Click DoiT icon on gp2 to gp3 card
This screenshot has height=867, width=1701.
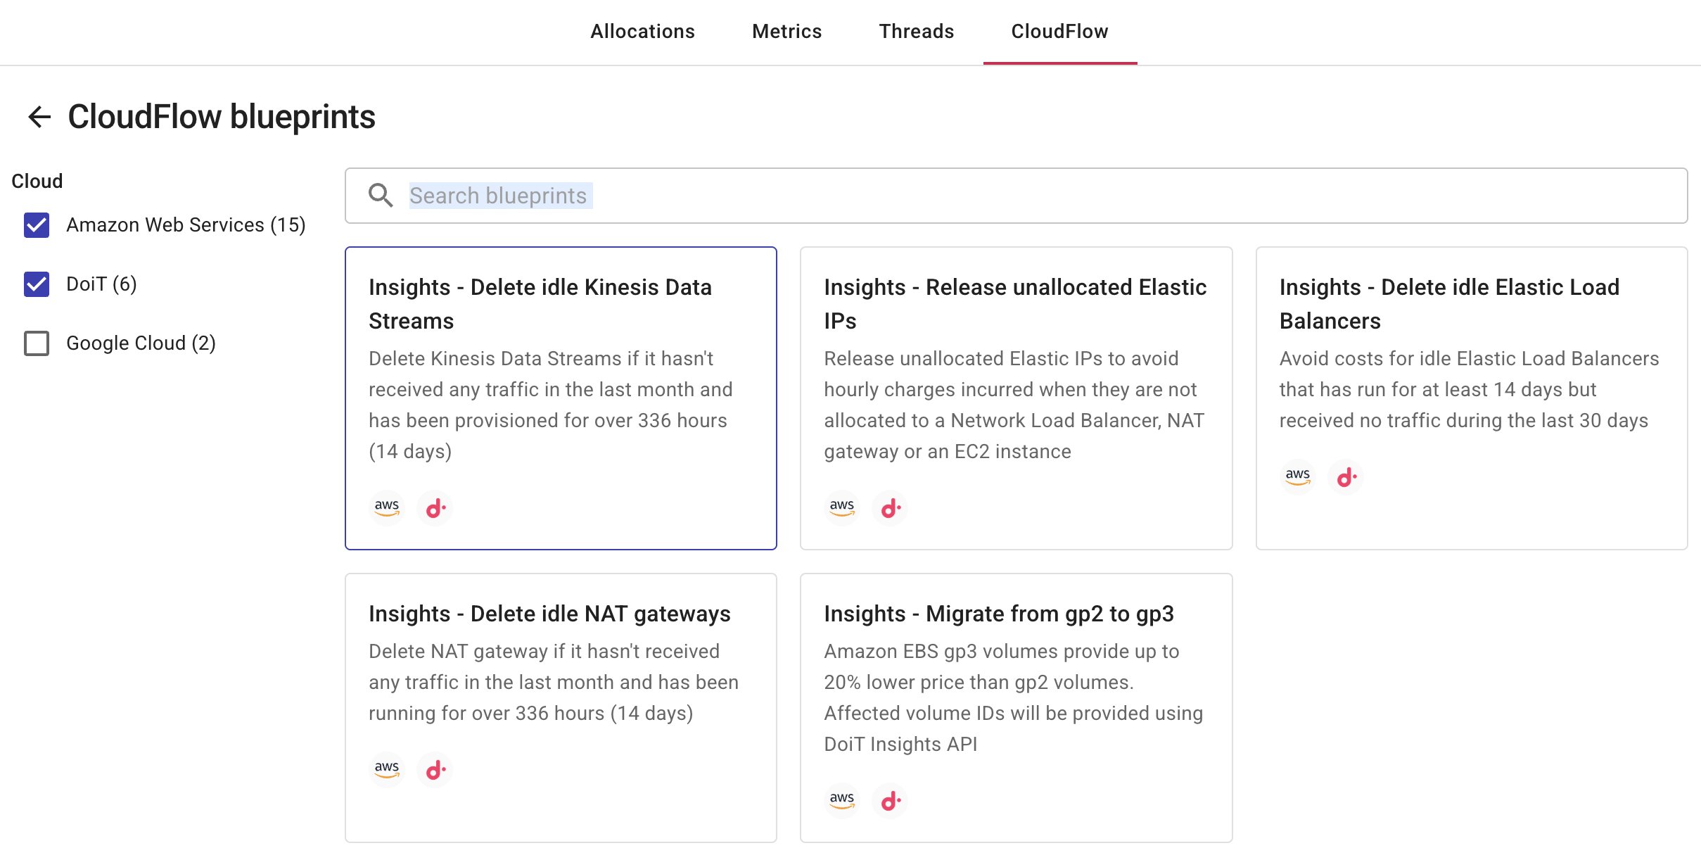point(890,800)
